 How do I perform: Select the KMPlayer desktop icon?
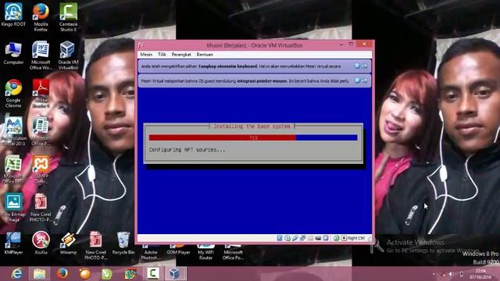[13, 244]
